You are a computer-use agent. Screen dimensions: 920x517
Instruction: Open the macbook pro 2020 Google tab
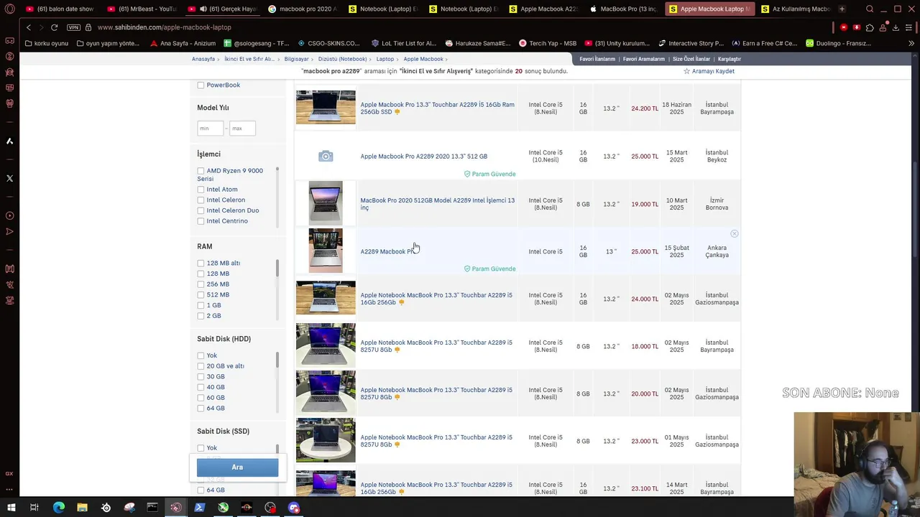pyautogui.click(x=300, y=9)
